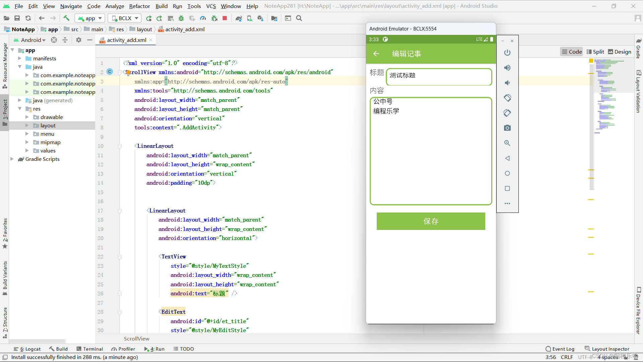643x362 pixels.
Task: Click the emulator Overview square button
Action: click(507, 188)
